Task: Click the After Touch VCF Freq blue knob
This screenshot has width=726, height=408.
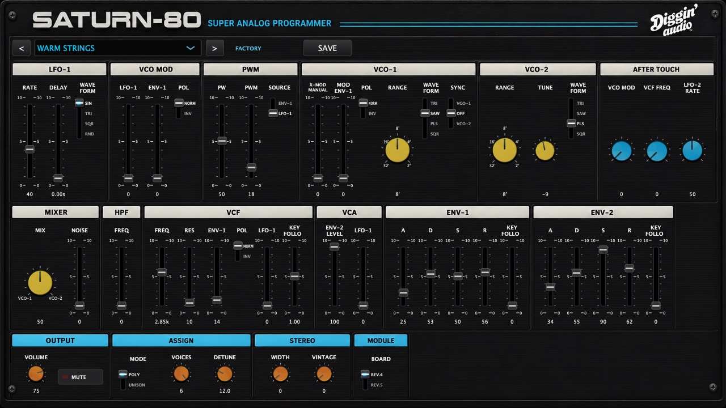Action: pyautogui.click(x=657, y=151)
